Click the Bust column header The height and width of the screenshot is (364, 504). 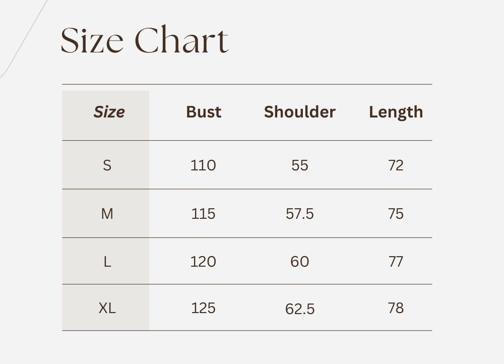coord(204,112)
